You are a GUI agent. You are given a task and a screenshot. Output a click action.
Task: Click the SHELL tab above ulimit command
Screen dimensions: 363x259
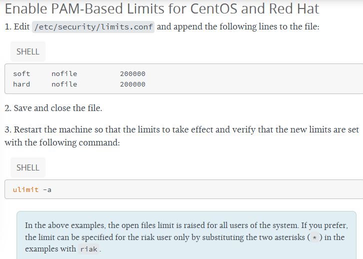point(27,167)
